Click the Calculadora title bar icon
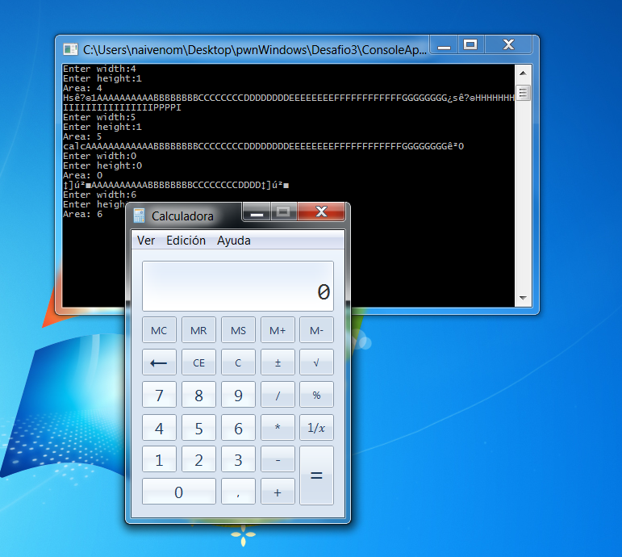Image resolution: width=622 pixels, height=557 pixels. (x=139, y=216)
